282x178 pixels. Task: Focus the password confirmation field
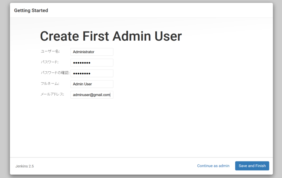pyautogui.click(x=92, y=73)
